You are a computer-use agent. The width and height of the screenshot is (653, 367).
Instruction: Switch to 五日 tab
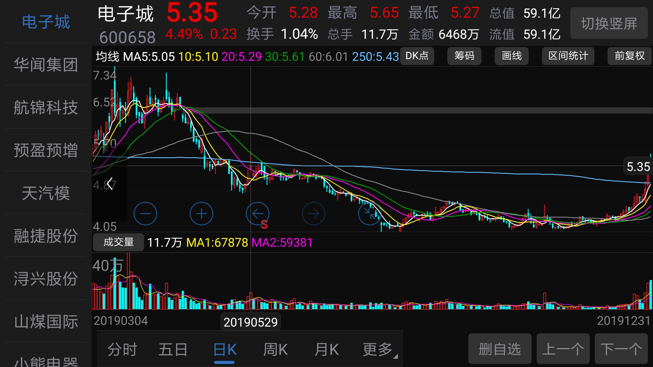tap(173, 349)
